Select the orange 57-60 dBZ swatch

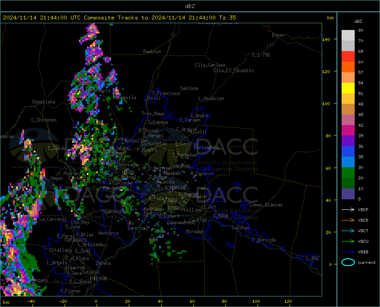[348, 67]
